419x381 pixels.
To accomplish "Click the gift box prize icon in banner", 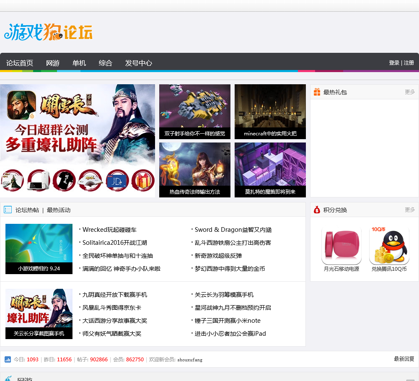I will [x=143, y=181].
